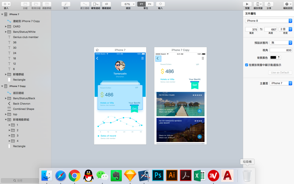Click the background color picker stepper arrow
The width and height of the screenshot is (294, 184).
pos(279,57)
